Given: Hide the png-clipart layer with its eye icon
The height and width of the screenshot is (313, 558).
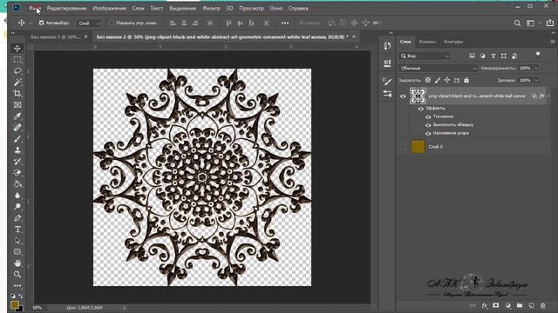Looking at the screenshot, I should pos(403,97).
